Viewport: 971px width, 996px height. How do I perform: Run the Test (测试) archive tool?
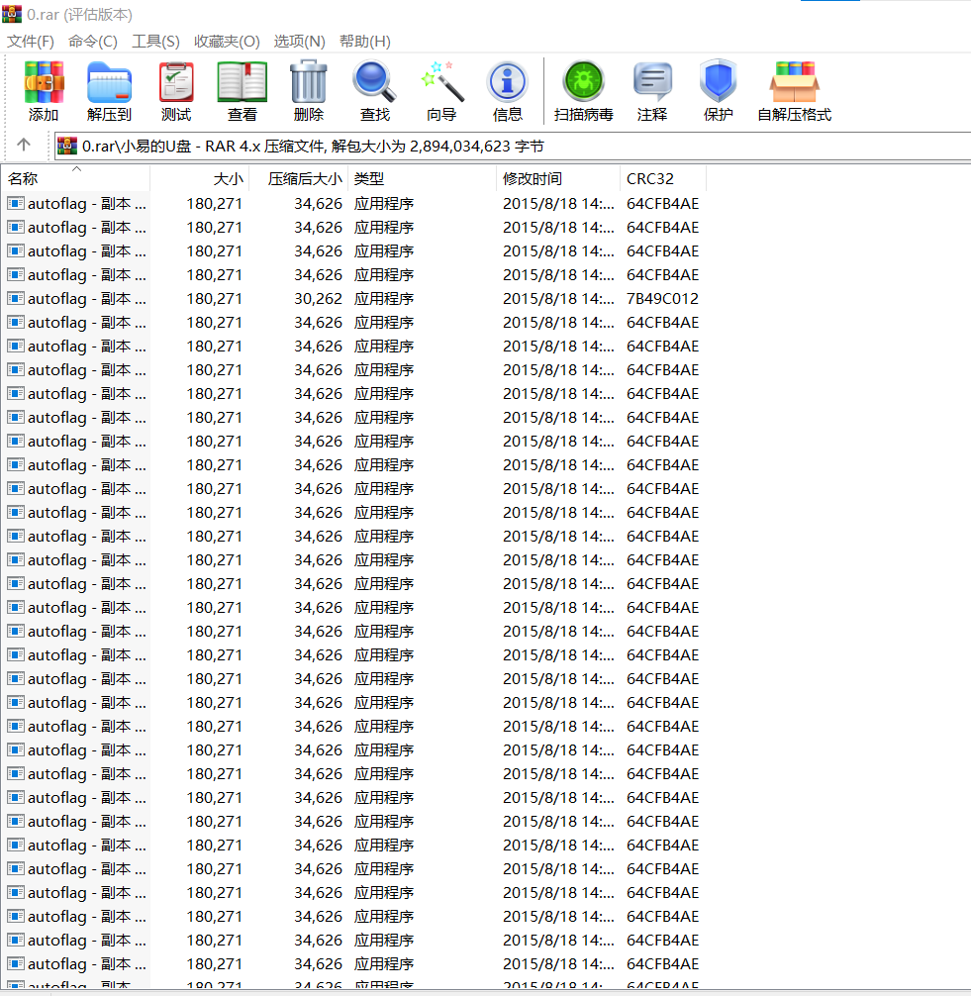176,90
